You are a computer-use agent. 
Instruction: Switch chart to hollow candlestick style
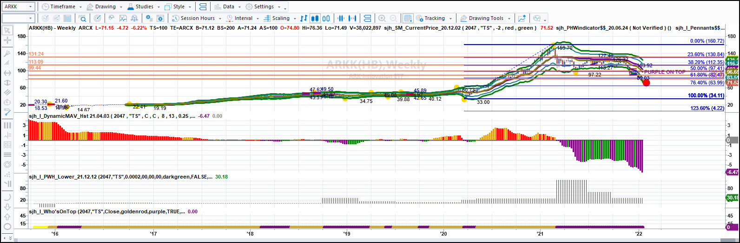326,18
